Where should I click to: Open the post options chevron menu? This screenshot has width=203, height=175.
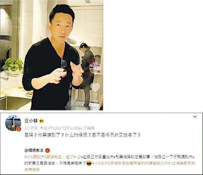(195, 117)
